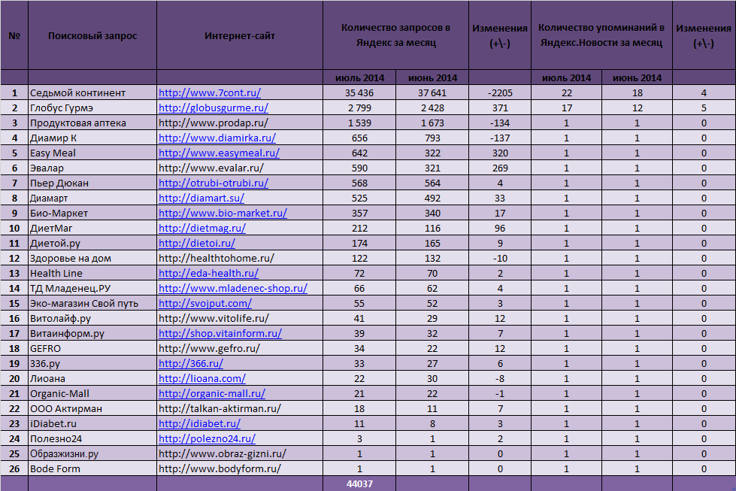Viewport: 736px width, 491px height.
Task: Click the change value -2205
Action: [x=500, y=93]
